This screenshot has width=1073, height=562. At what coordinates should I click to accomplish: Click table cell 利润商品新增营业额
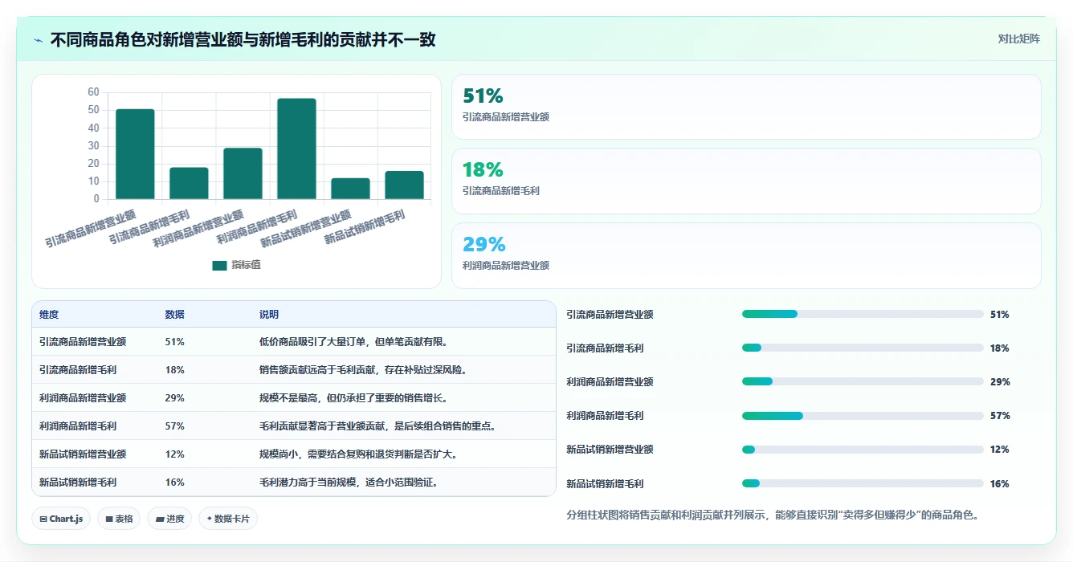83,398
